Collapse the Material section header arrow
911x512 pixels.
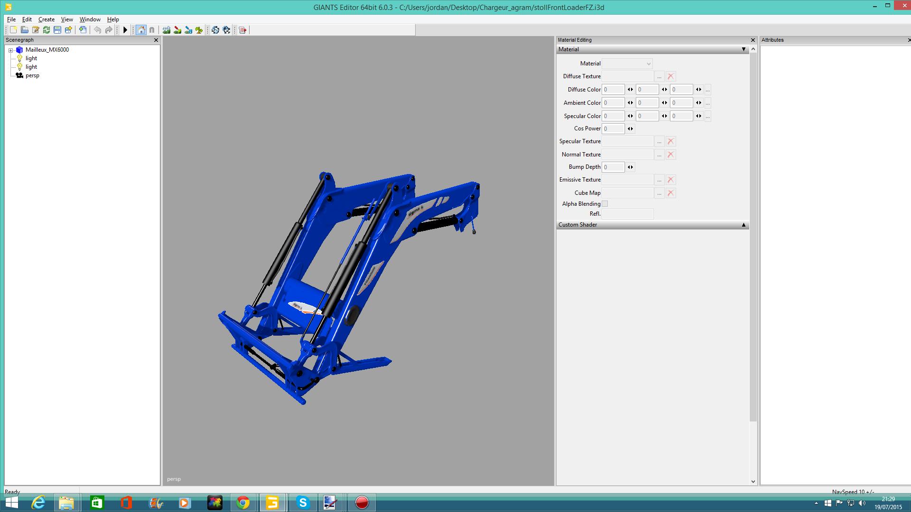[744, 49]
